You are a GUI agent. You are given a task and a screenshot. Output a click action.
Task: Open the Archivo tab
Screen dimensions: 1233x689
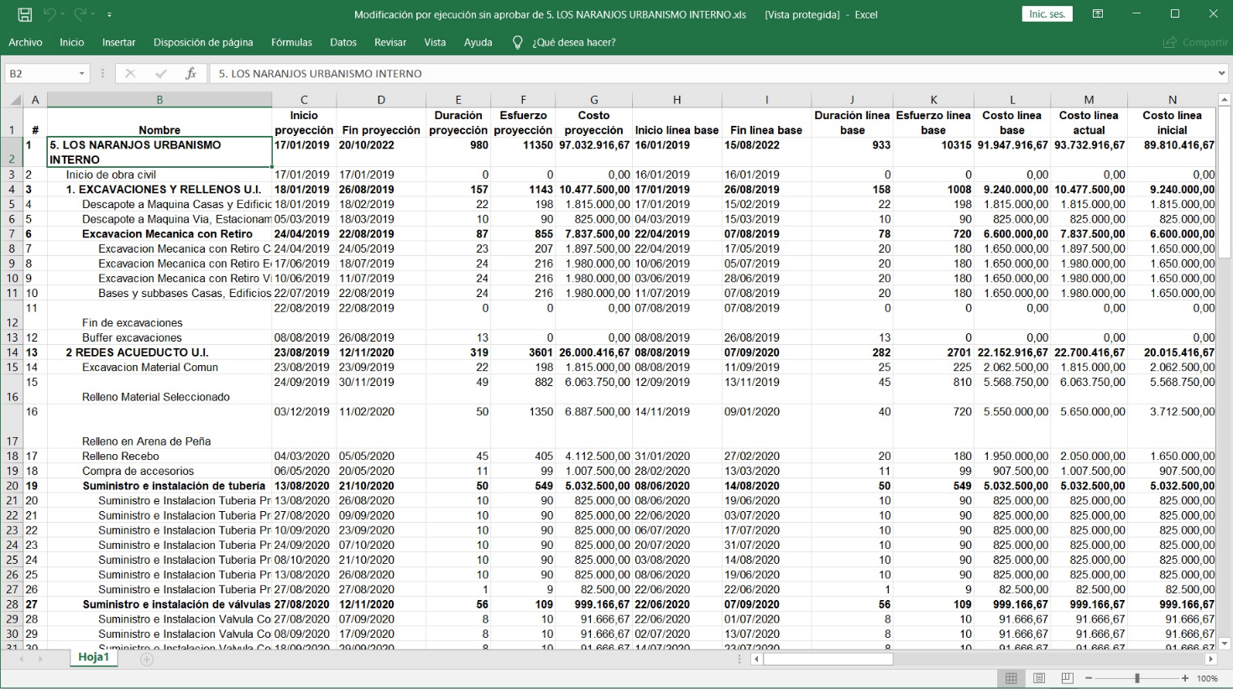point(25,42)
